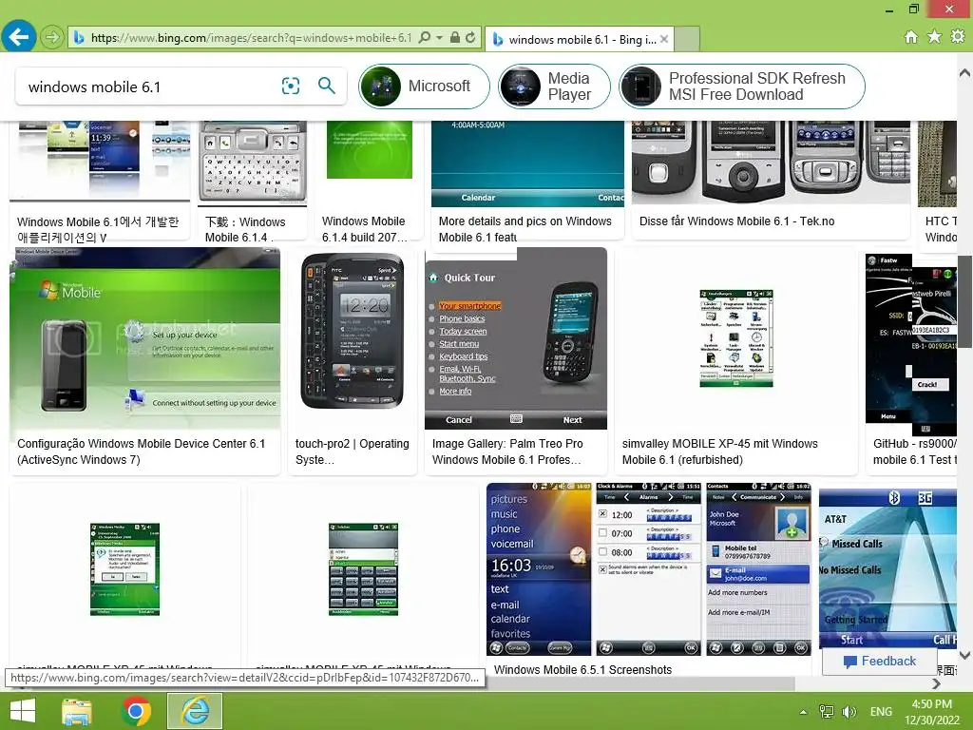Open the simvalley phone keypad screen thumbnail

point(363,569)
